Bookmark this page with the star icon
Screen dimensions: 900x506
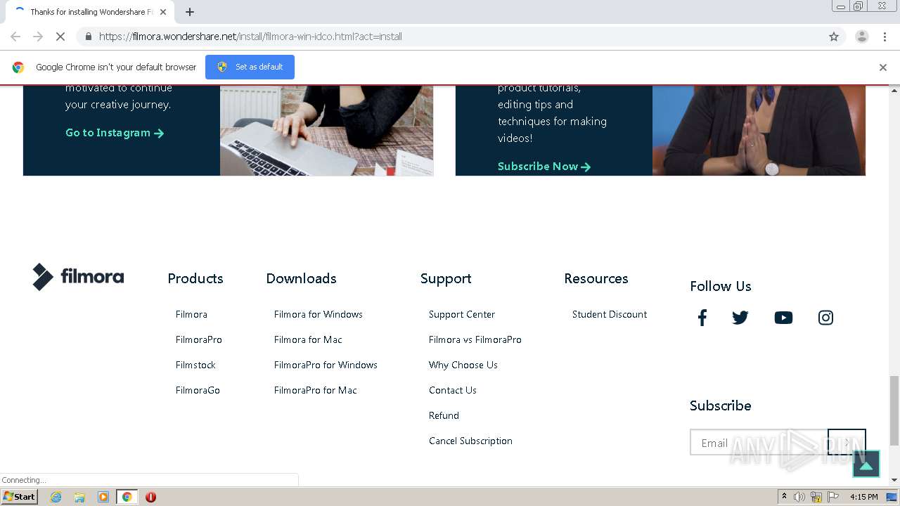[834, 37]
